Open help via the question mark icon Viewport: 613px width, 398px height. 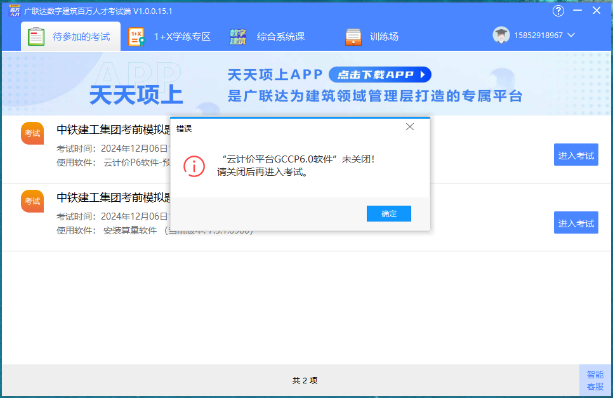[558, 11]
